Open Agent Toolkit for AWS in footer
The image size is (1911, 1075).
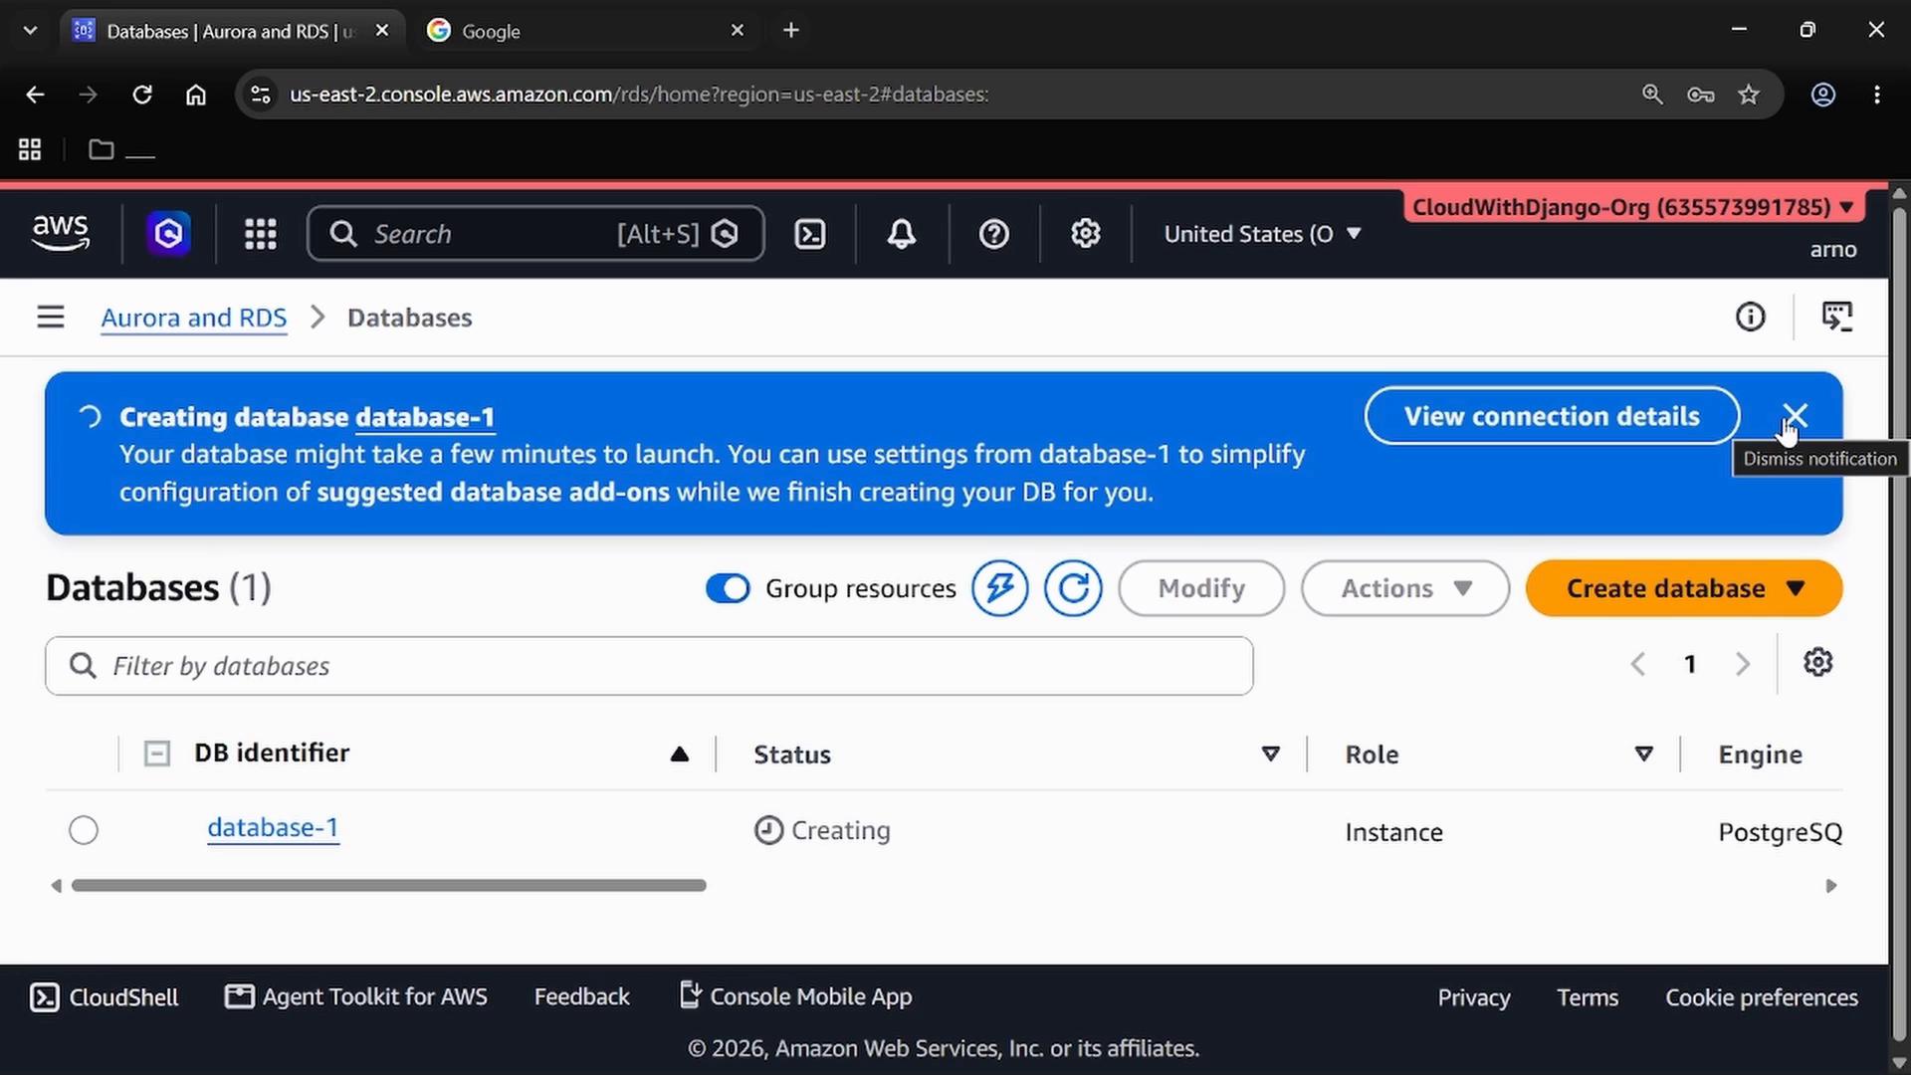pos(356,996)
